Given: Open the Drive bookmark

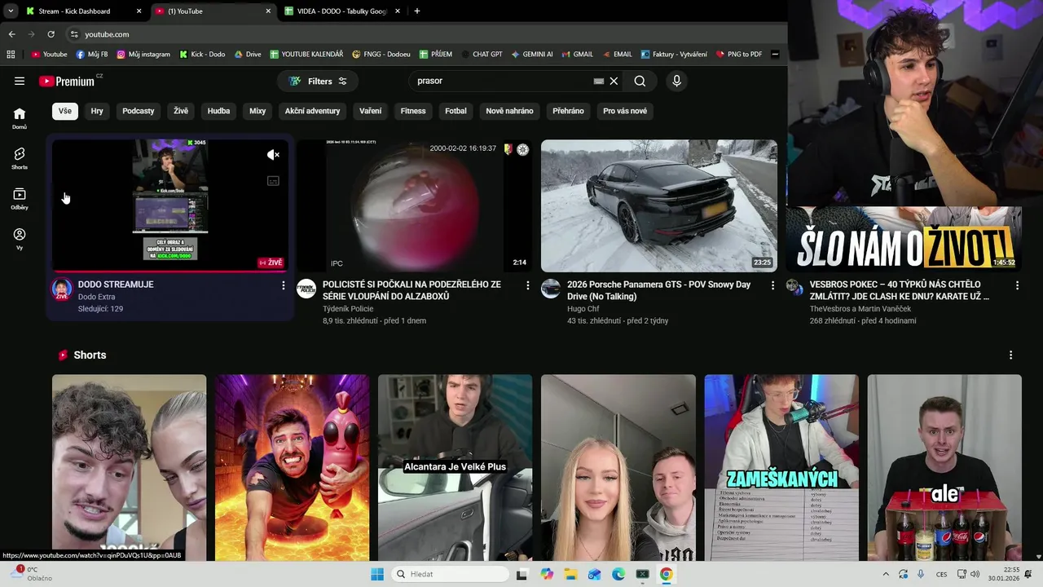Looking at the screenshot, I should 248,54.
